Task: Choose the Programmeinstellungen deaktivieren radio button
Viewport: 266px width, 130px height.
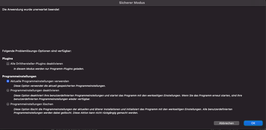Action: pos(8,90)
